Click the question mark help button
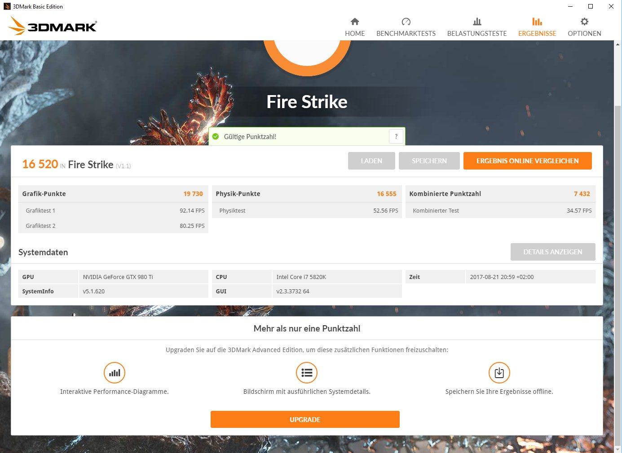 click(x=396, y=136)
